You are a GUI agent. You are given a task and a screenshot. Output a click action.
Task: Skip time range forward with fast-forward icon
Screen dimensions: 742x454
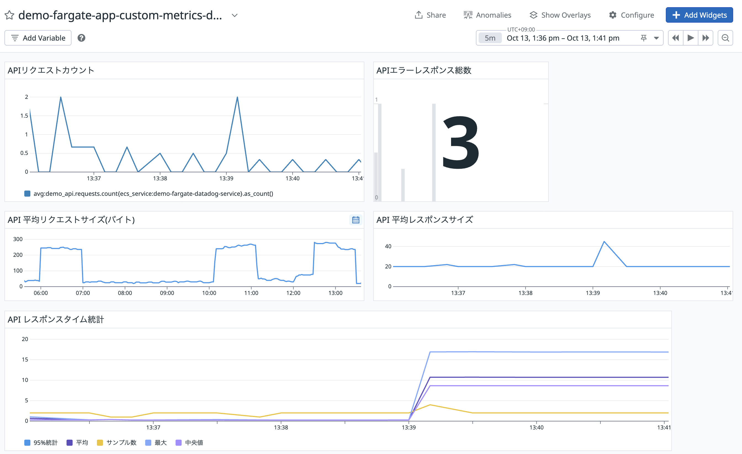coord(706,38)
